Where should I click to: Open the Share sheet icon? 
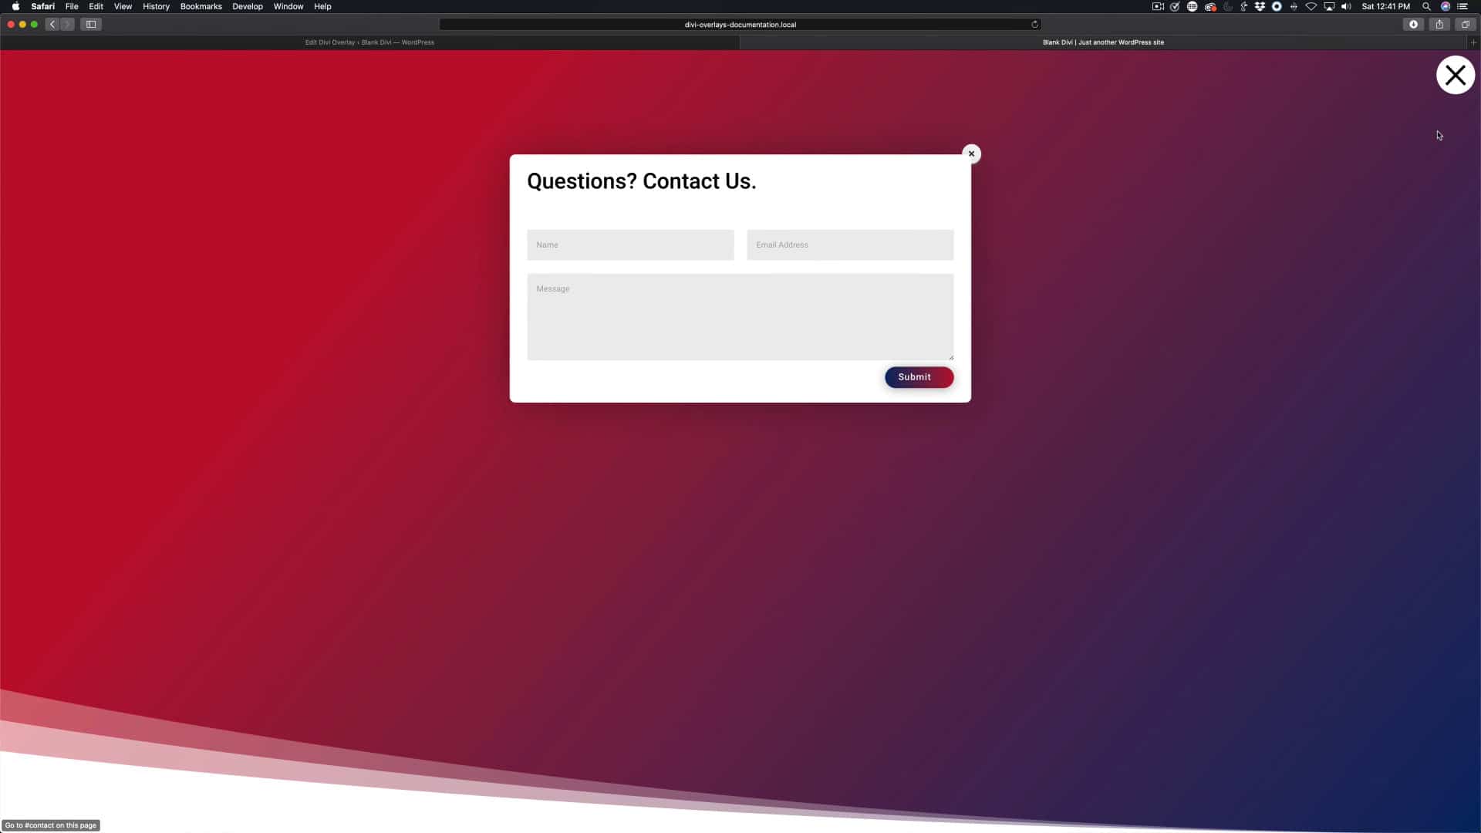click(x=1439, y=24)
